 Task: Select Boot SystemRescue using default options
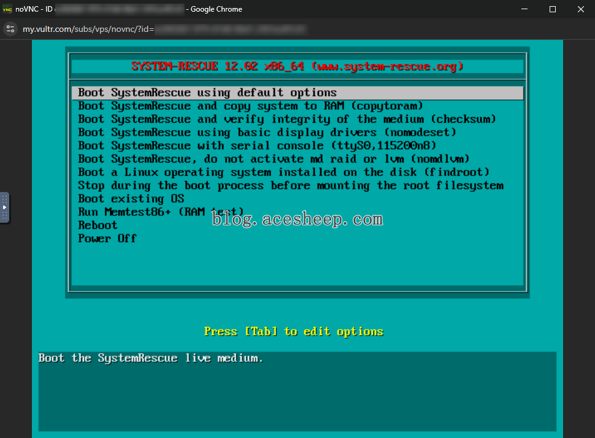[207, 93]
